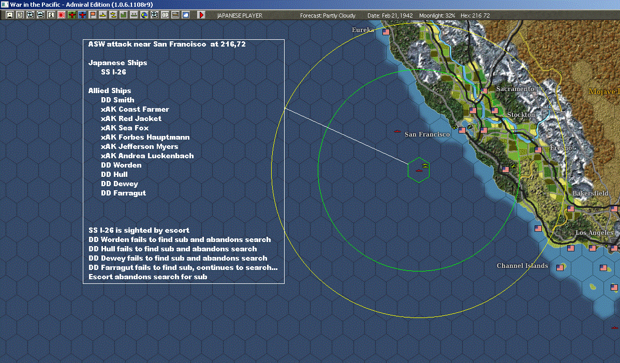Click the double yellow ships toolbar icon

tap(113, 15)
